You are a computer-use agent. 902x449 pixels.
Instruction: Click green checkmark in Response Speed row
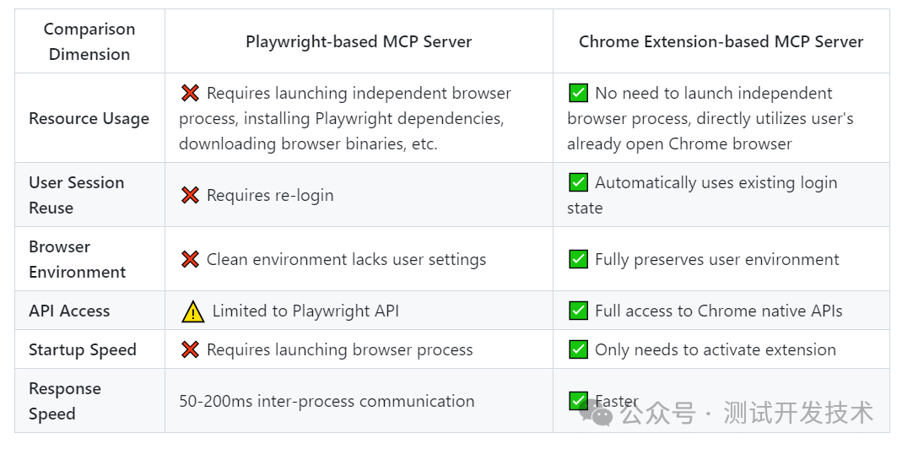coord(578,401)
